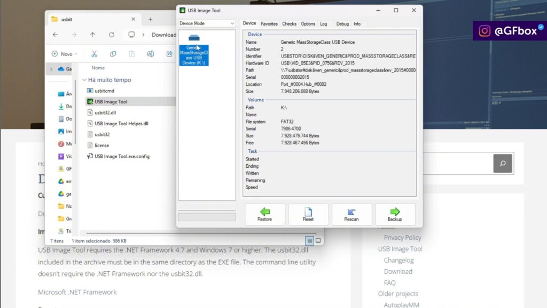Click the Explorer horizontal scrollbar

point(201,233)
